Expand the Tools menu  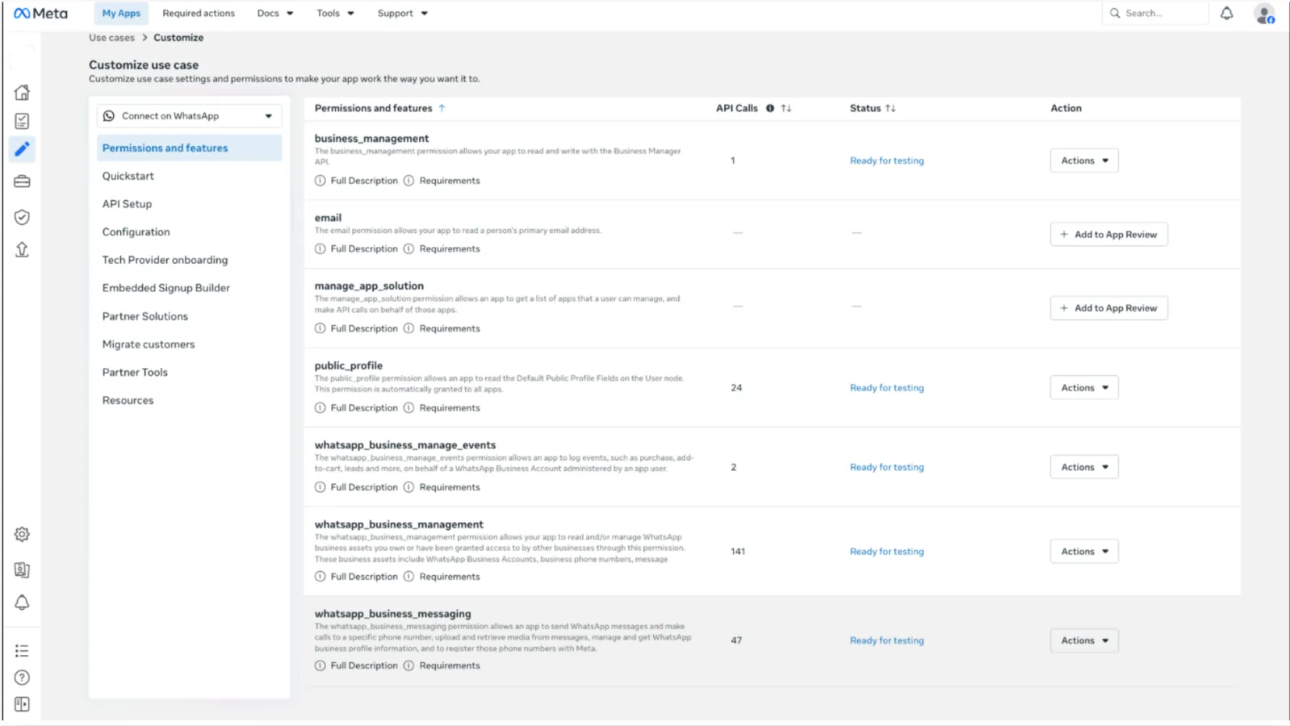click(335, 13)
